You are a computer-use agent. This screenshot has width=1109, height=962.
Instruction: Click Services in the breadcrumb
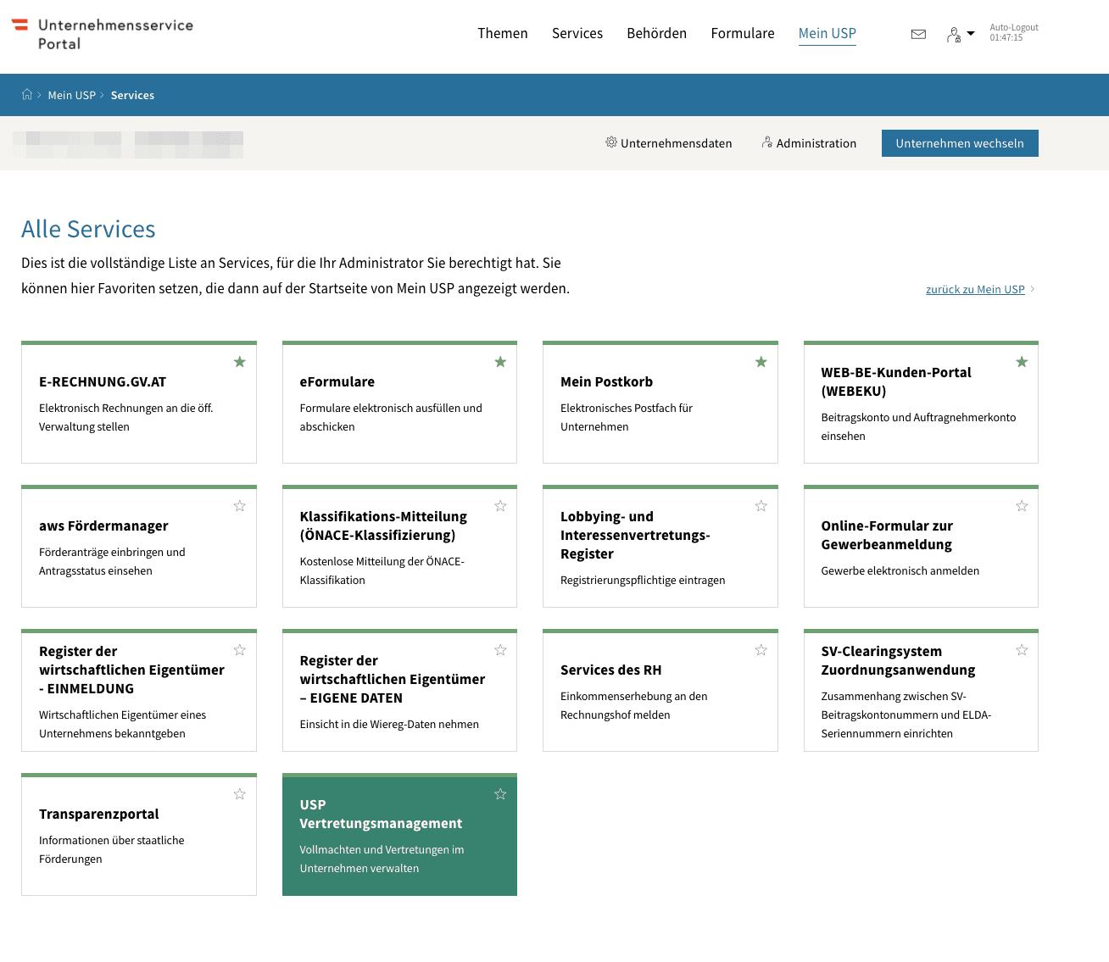[132, 95]
